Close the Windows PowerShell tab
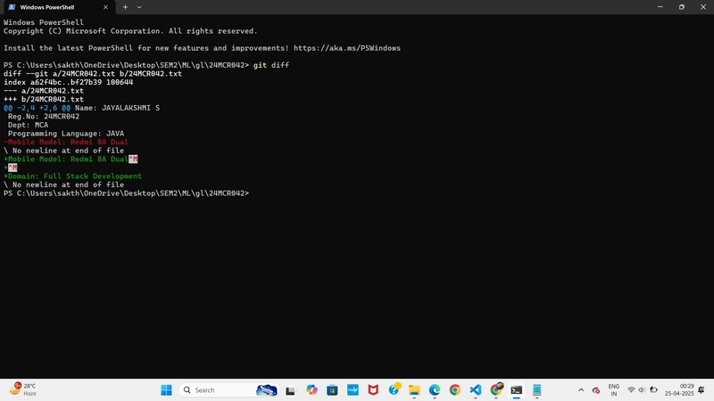This screenshot has width=714, height=401. (105, 7)
